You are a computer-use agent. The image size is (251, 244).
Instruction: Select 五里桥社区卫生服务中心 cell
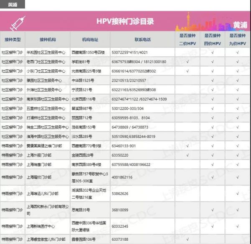46,108
